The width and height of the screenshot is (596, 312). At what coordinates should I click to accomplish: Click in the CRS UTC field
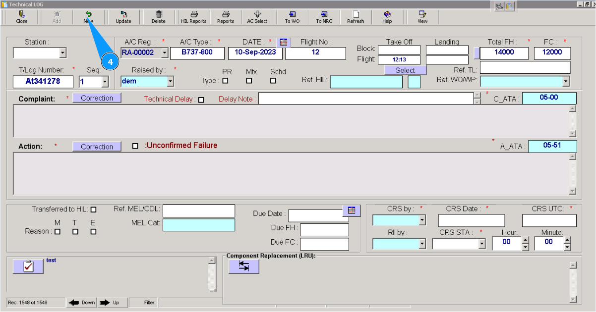point(549,220)
